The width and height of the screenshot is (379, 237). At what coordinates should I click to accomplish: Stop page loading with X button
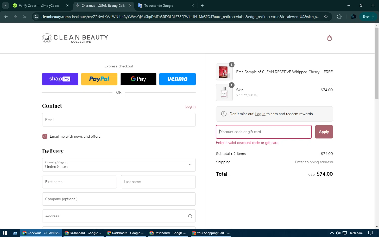[25, 17]
